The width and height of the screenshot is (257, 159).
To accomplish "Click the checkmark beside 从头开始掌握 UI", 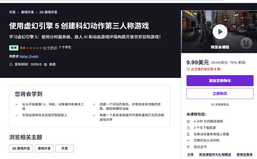I will [x=17, y=104].
